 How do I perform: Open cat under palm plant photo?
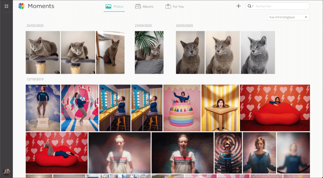click(x=149, y=53)
